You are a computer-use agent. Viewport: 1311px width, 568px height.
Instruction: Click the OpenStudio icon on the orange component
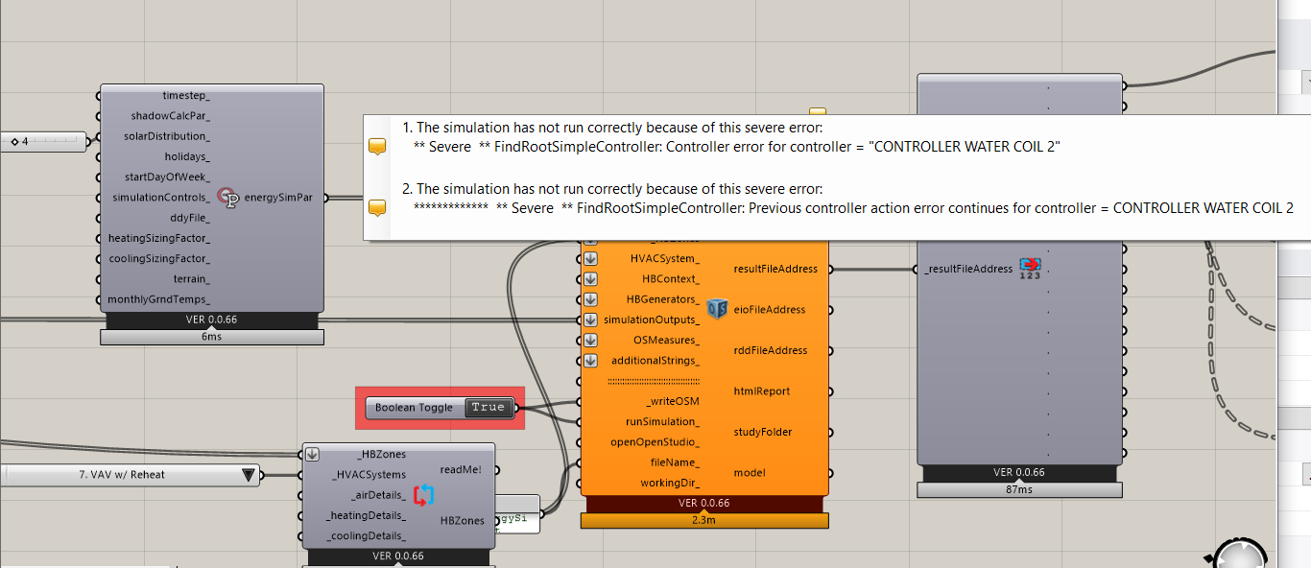[716, 309]
